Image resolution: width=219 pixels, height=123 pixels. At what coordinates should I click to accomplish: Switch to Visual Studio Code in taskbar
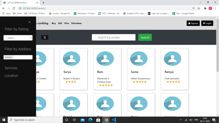click(x=114, y=120)
